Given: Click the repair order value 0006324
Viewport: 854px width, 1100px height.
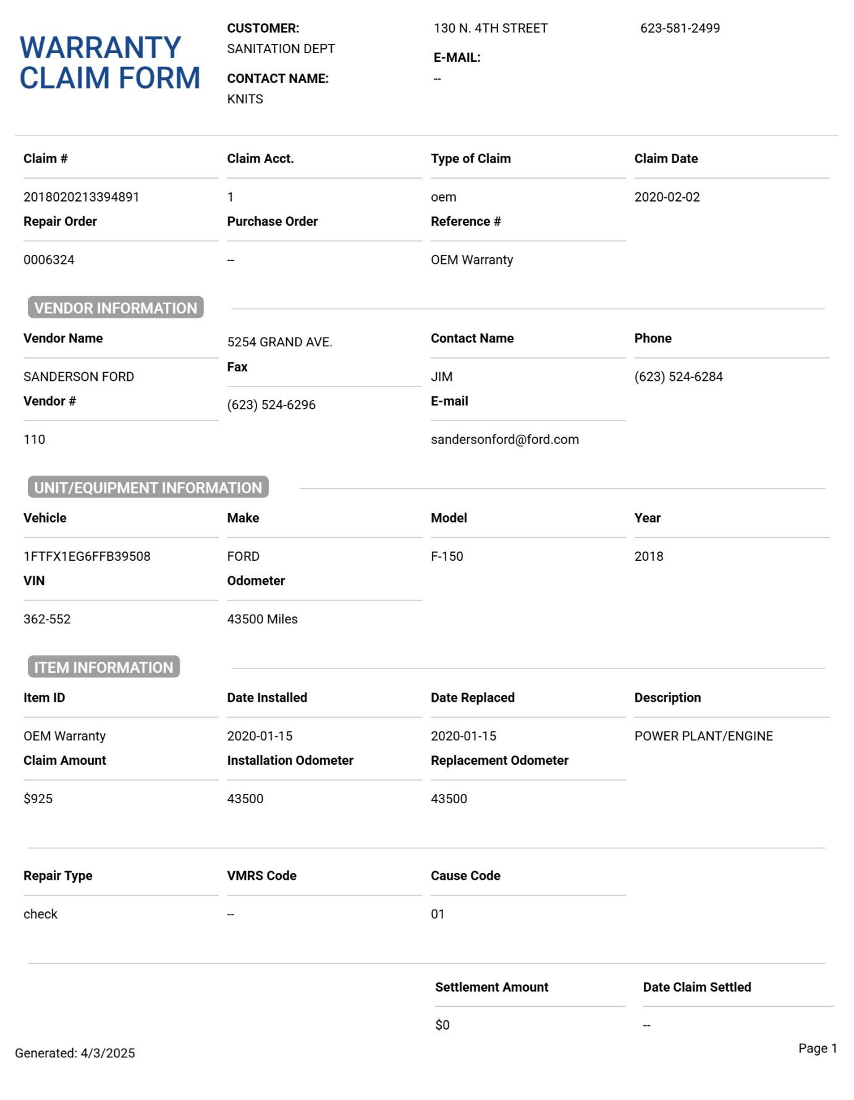Looking at the screenshot, I should click(x=49, y=260).
